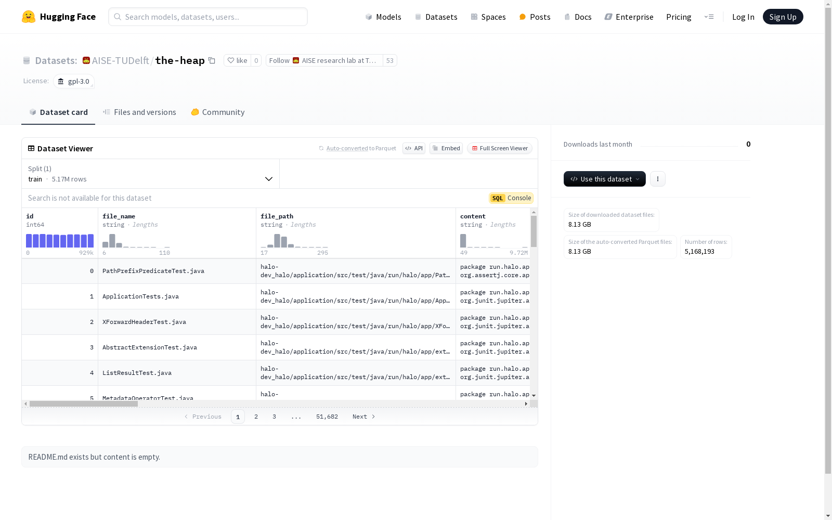This screenshot has height=520, width=832.
Task: Open the Datasets page
Action: click(436, 17)
